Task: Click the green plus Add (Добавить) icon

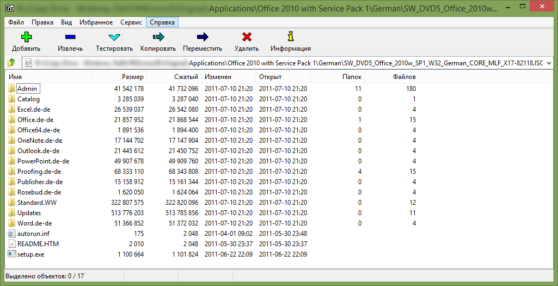Action: pyautogui.click(x=26, y=36)
